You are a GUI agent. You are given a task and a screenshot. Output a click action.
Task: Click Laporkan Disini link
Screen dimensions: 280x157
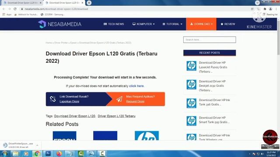tap(70, 102)
